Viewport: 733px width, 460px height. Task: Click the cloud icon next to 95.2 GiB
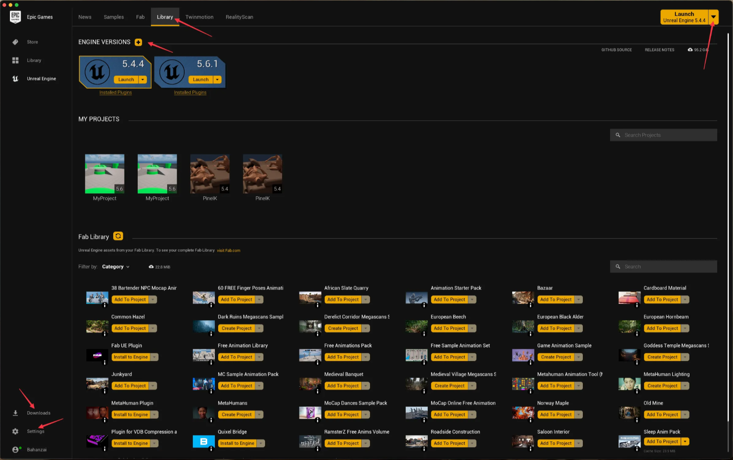(x=690, y=50)
